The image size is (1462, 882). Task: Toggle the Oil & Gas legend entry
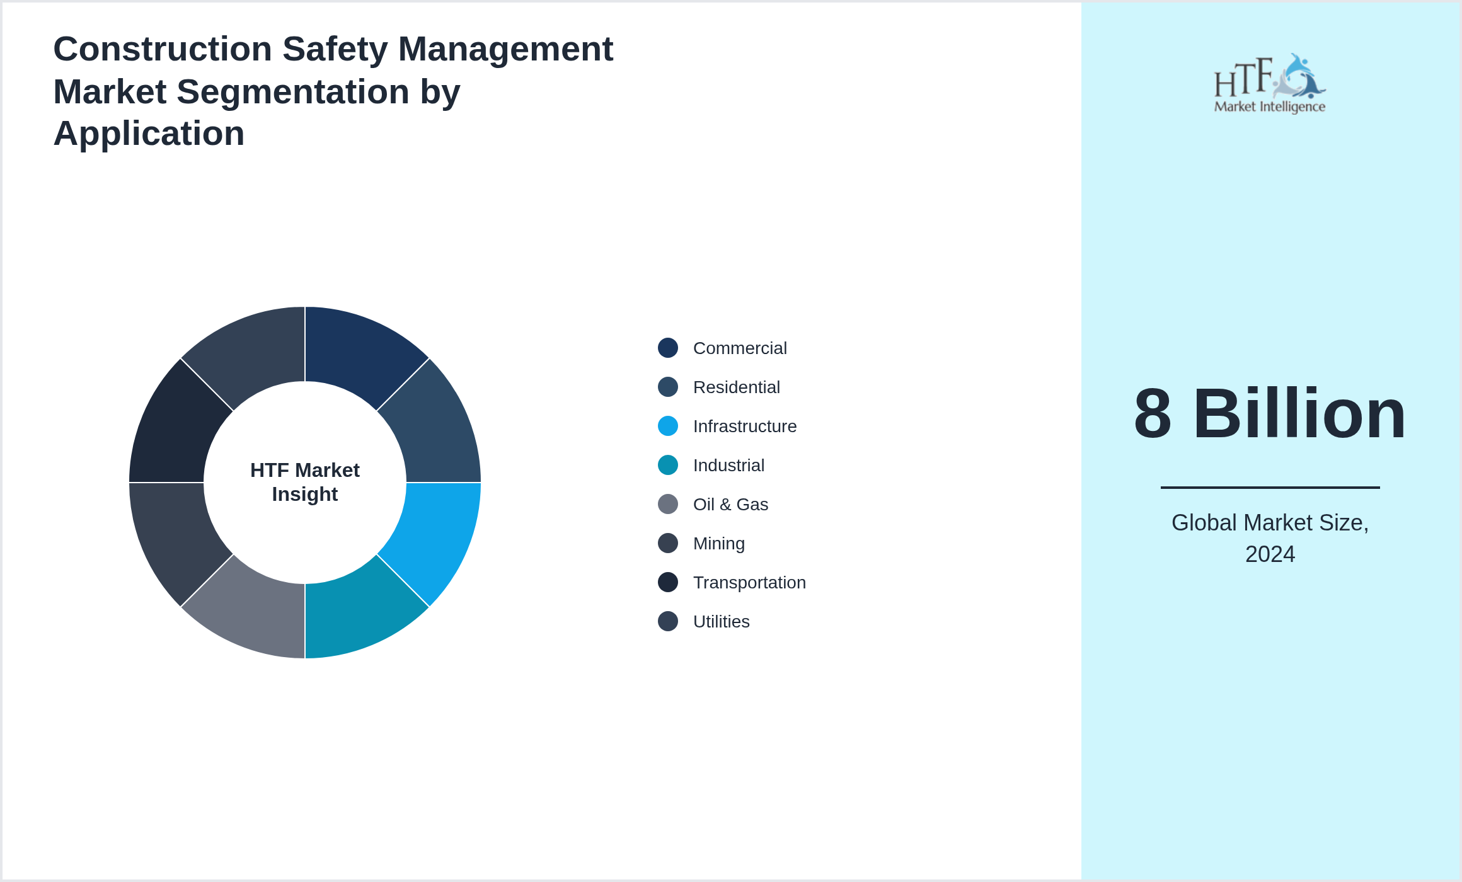[730, 504]
